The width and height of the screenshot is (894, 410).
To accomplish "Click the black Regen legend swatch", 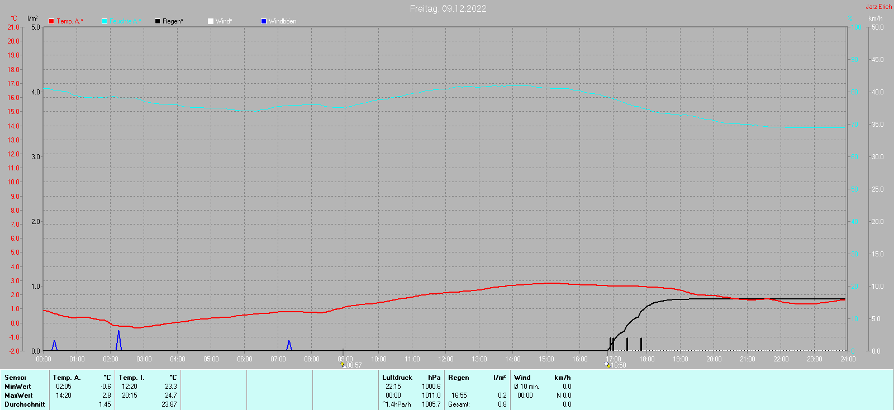I will pyautogui.click(x=158, y=21).
